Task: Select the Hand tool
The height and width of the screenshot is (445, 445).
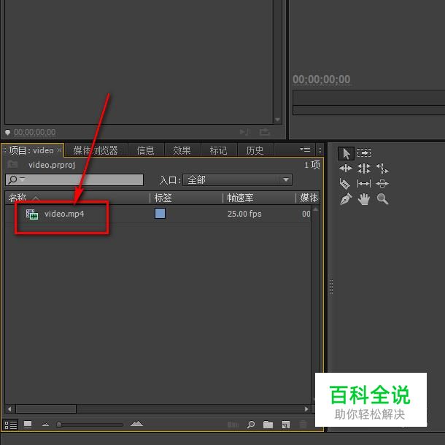Action: (x=364, y=199)
